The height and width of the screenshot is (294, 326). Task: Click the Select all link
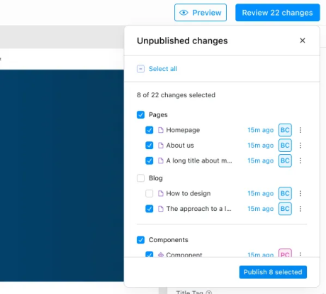click(x=163, y=69)
